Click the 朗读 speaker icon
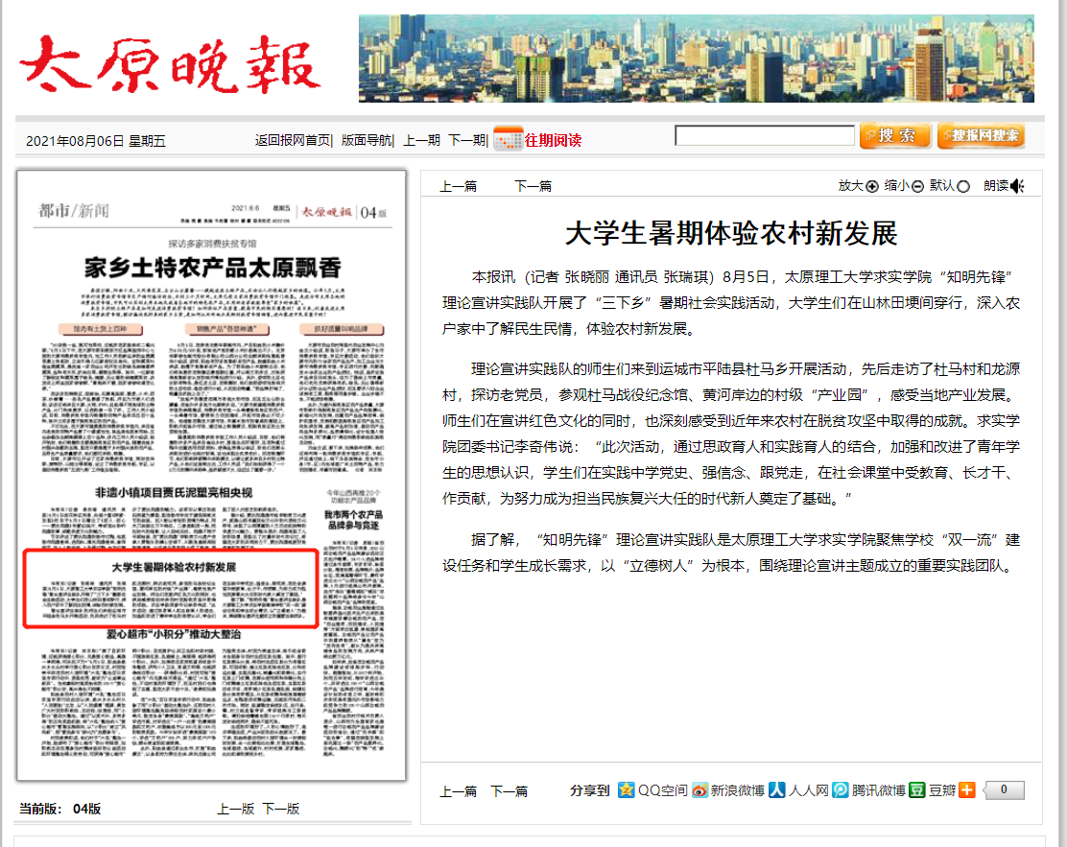Viewport: 1067px width, 847px height. 1017,186
